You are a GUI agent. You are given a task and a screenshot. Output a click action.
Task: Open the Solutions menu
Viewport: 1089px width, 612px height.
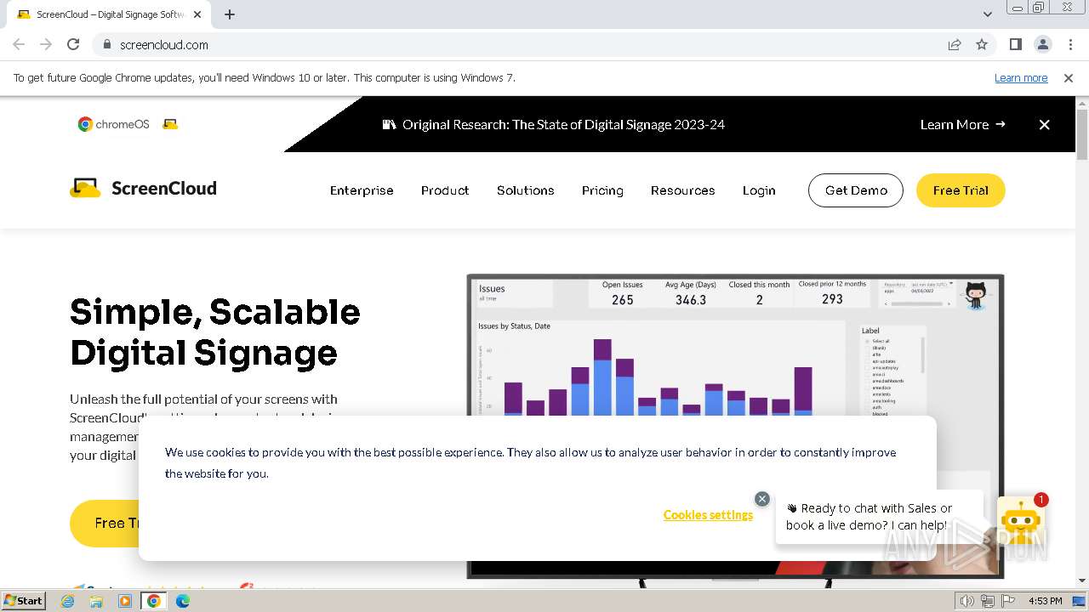[526, 190]
